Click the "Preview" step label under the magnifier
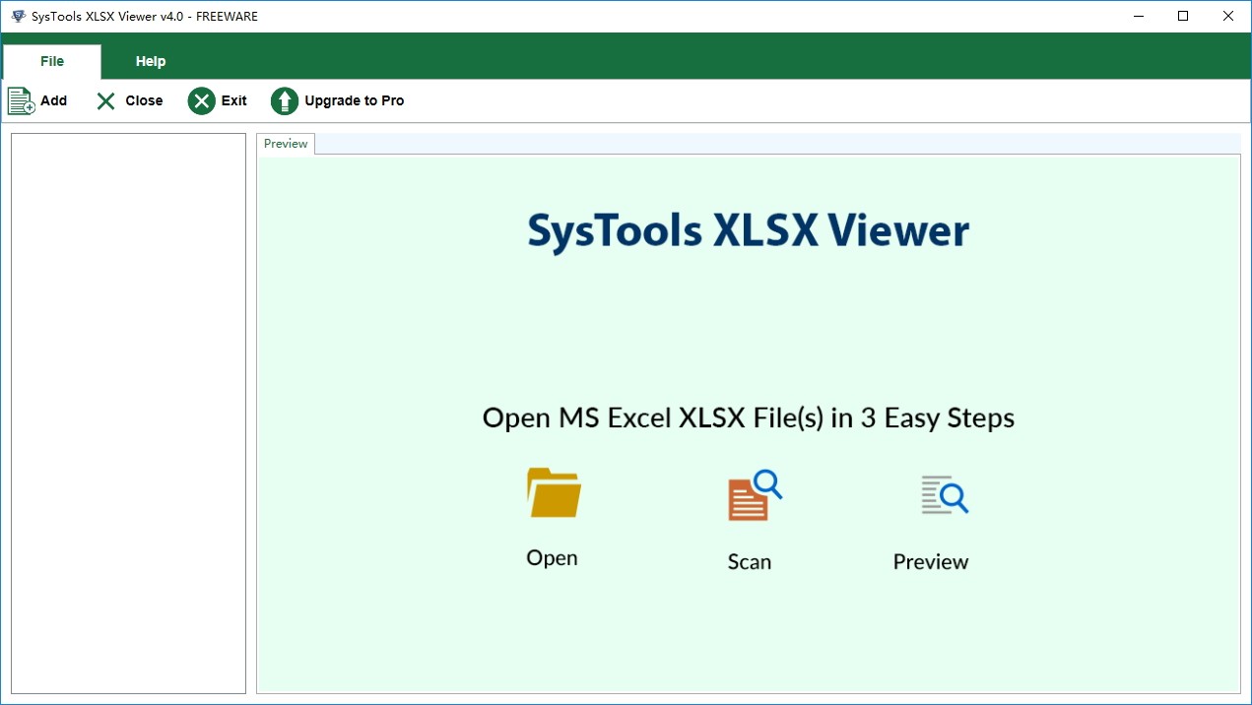This screenshot has width=1252, height=705. click(931, 562)
